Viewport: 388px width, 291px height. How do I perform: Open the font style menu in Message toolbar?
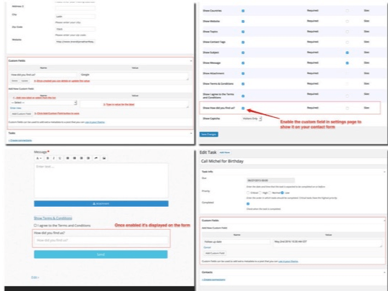(39, 158)
